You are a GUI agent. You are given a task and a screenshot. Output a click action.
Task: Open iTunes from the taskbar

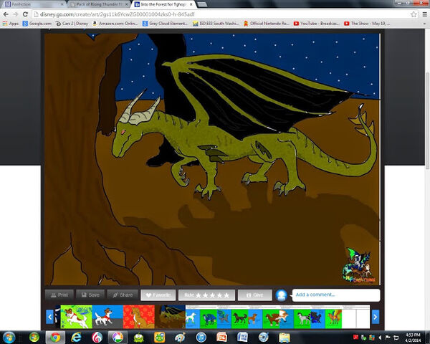tap(201, 337)
